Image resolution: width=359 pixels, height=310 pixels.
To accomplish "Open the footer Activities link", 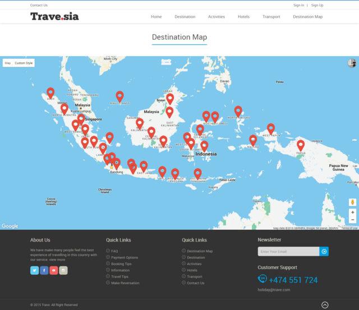I will (194, 264).
